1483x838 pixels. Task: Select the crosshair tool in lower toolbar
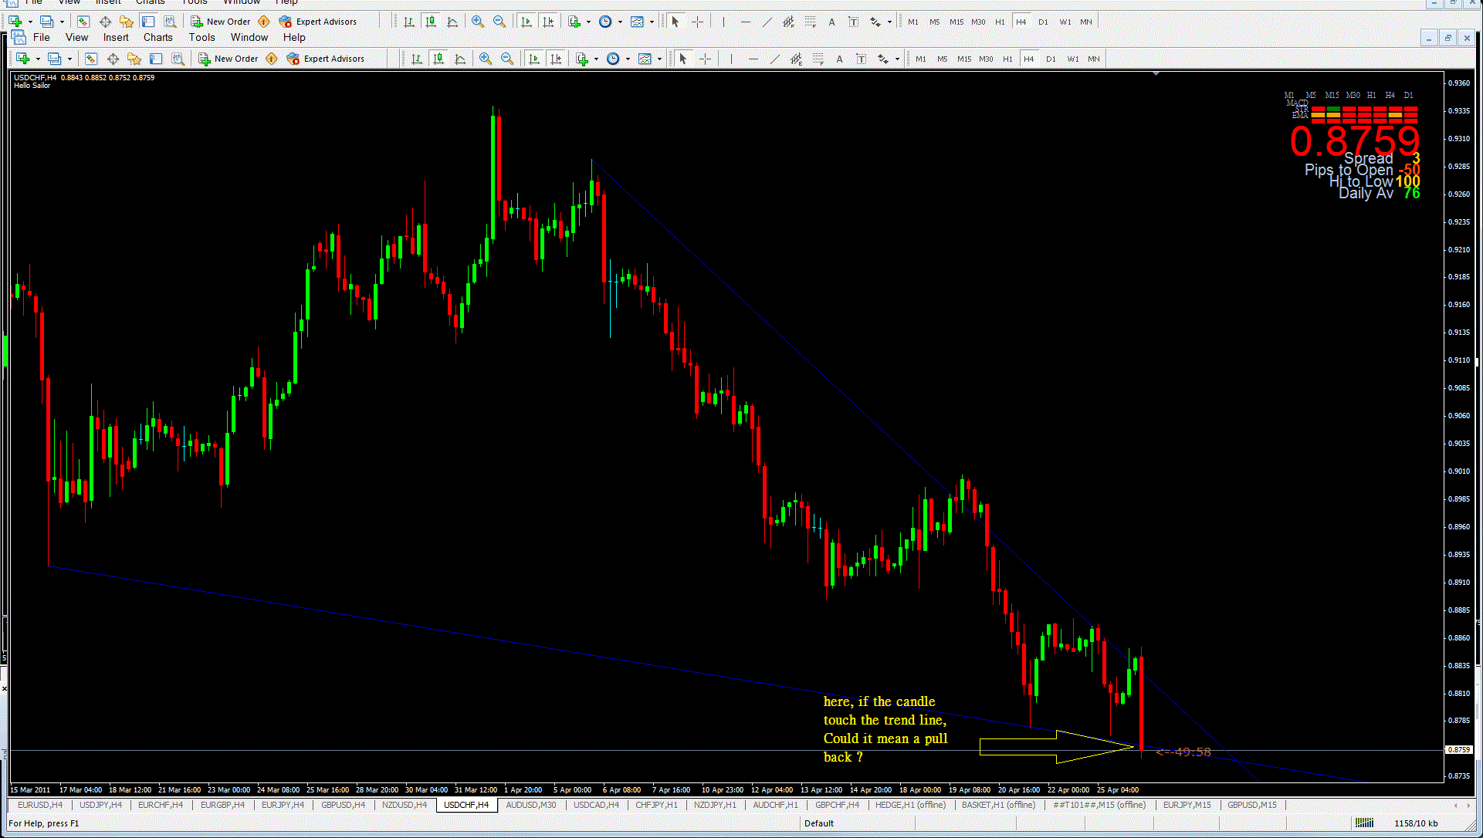706,59
